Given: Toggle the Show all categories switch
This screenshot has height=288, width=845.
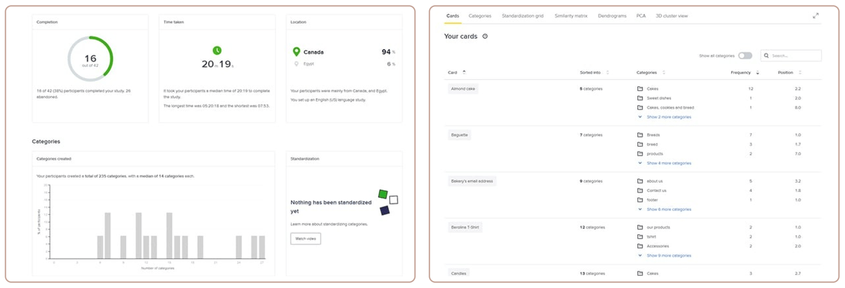Looking at the screenshot, I should [745, 56].
